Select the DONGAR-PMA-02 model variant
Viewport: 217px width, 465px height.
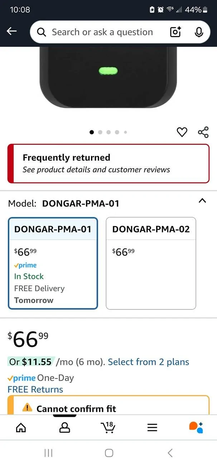click(151, 263)
